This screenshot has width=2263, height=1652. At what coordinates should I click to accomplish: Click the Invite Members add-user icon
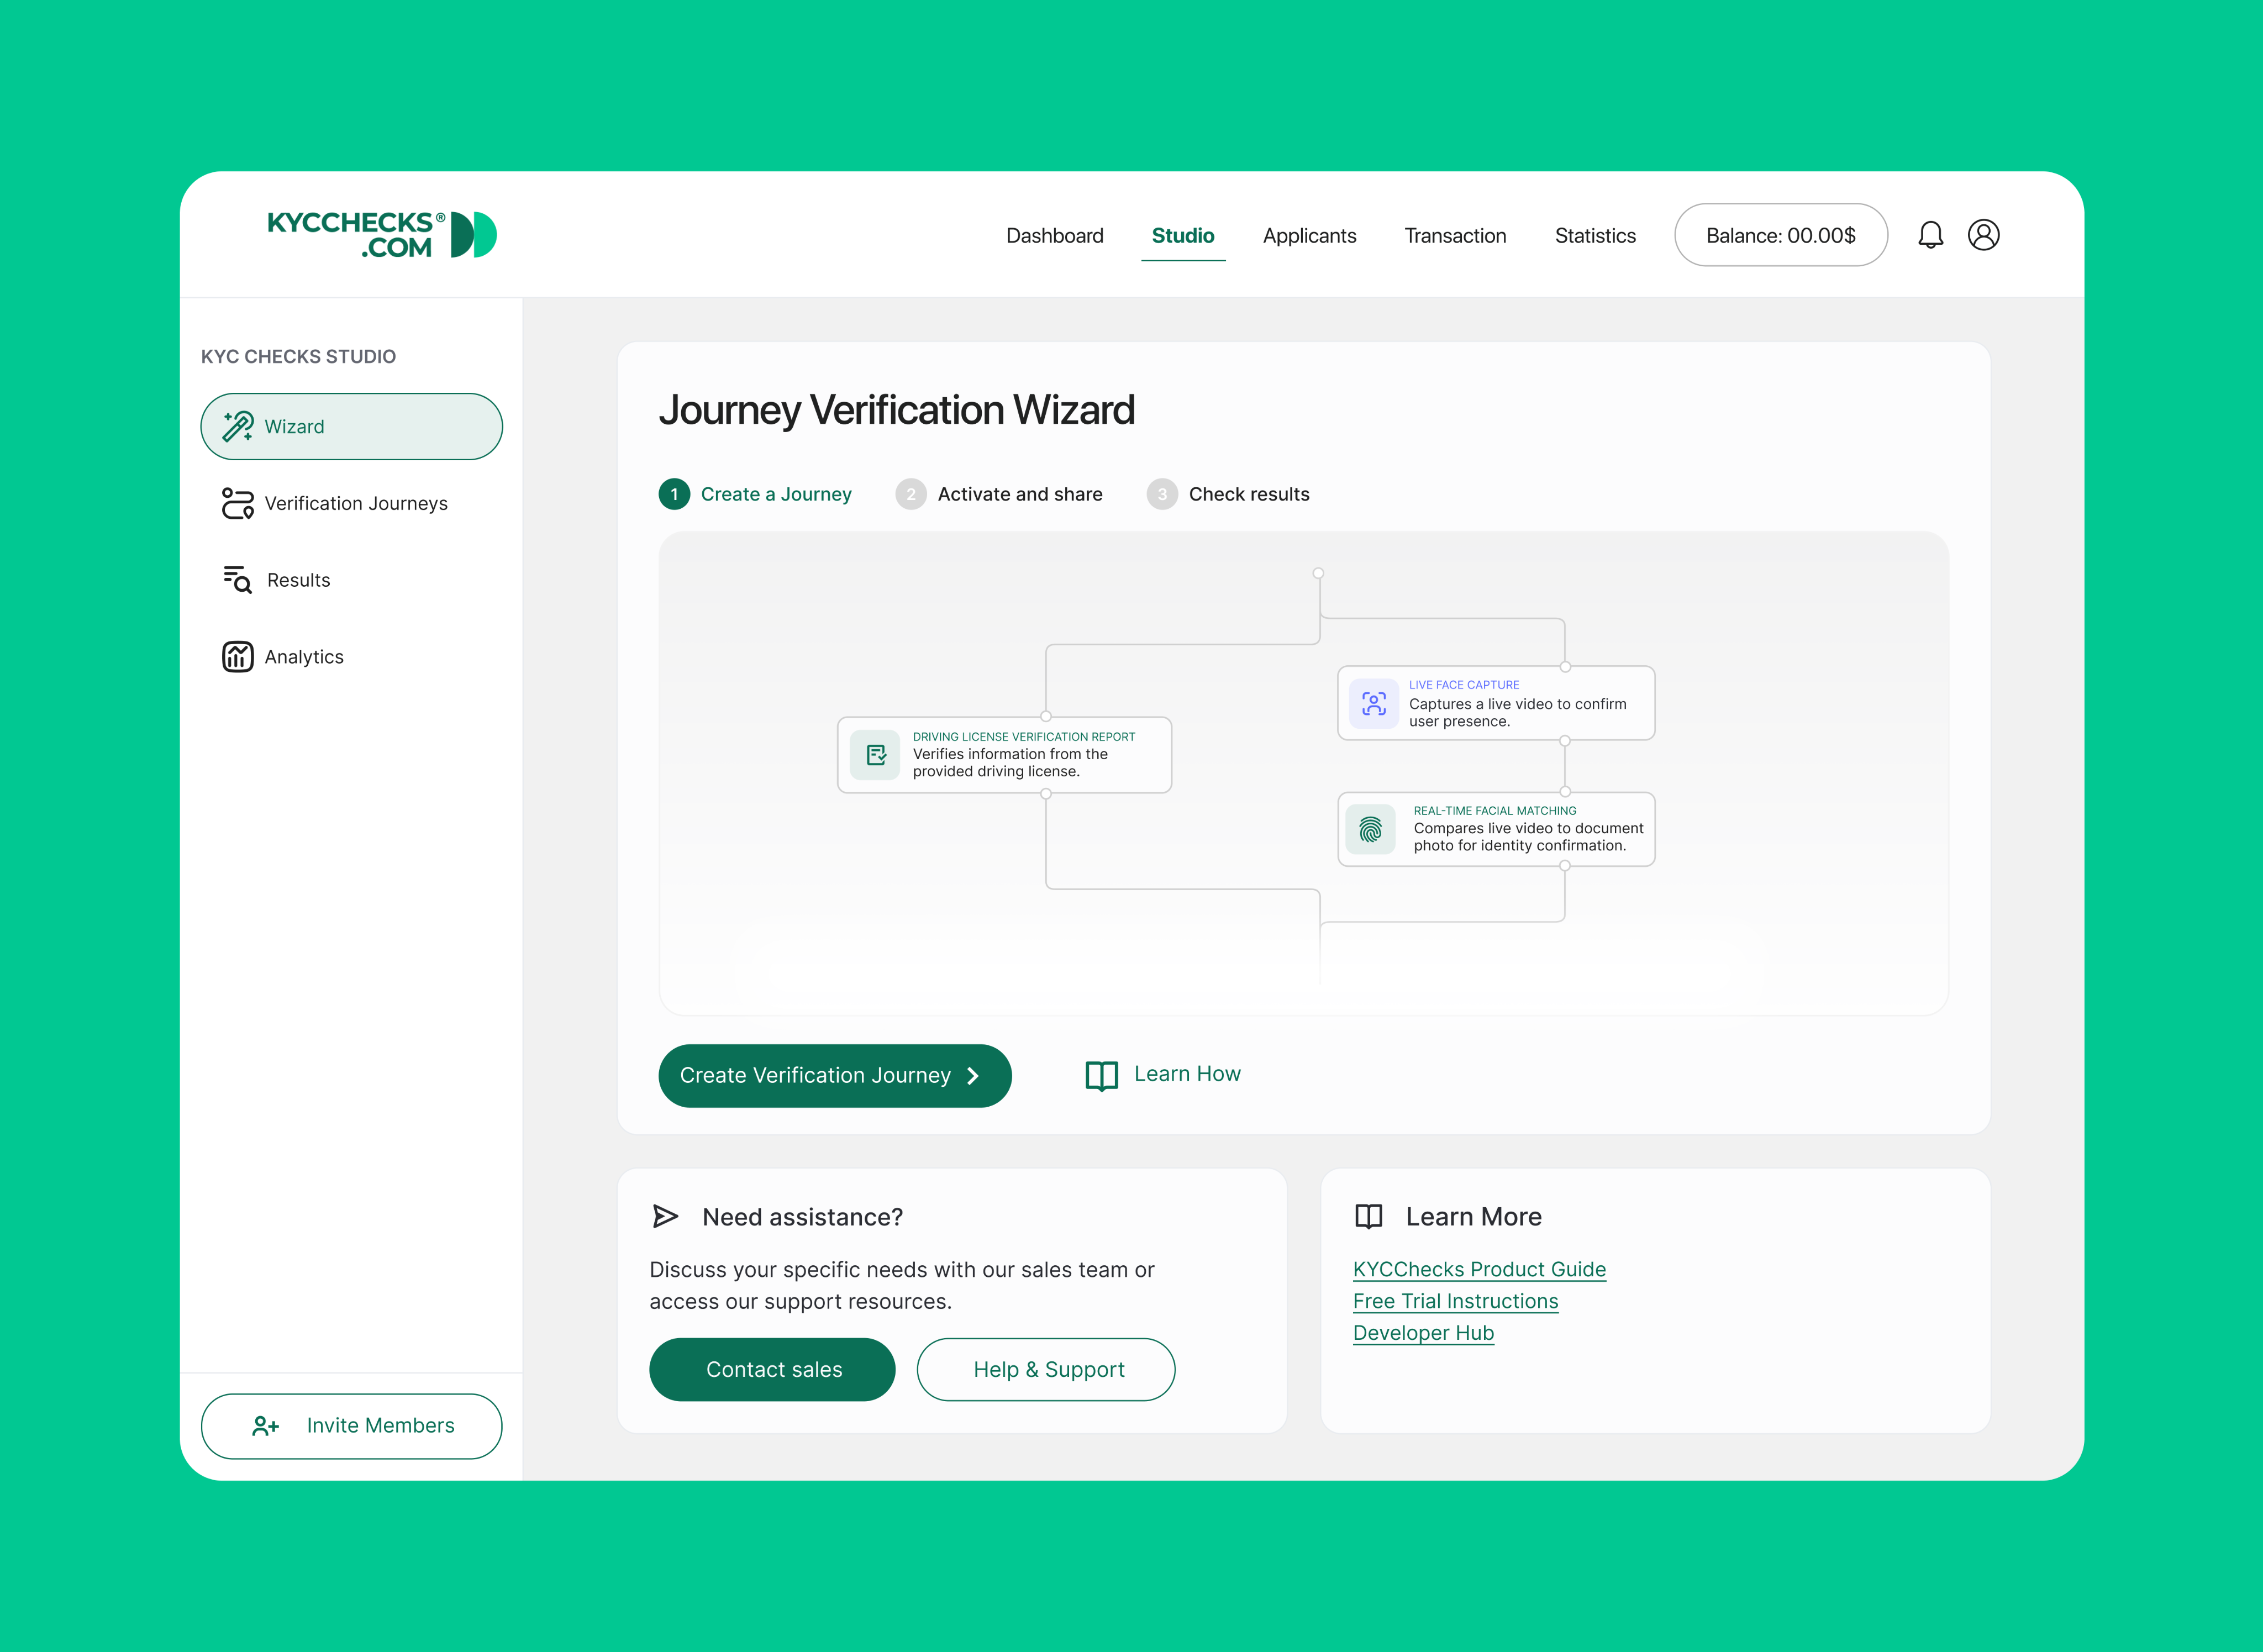[265, 1426]
